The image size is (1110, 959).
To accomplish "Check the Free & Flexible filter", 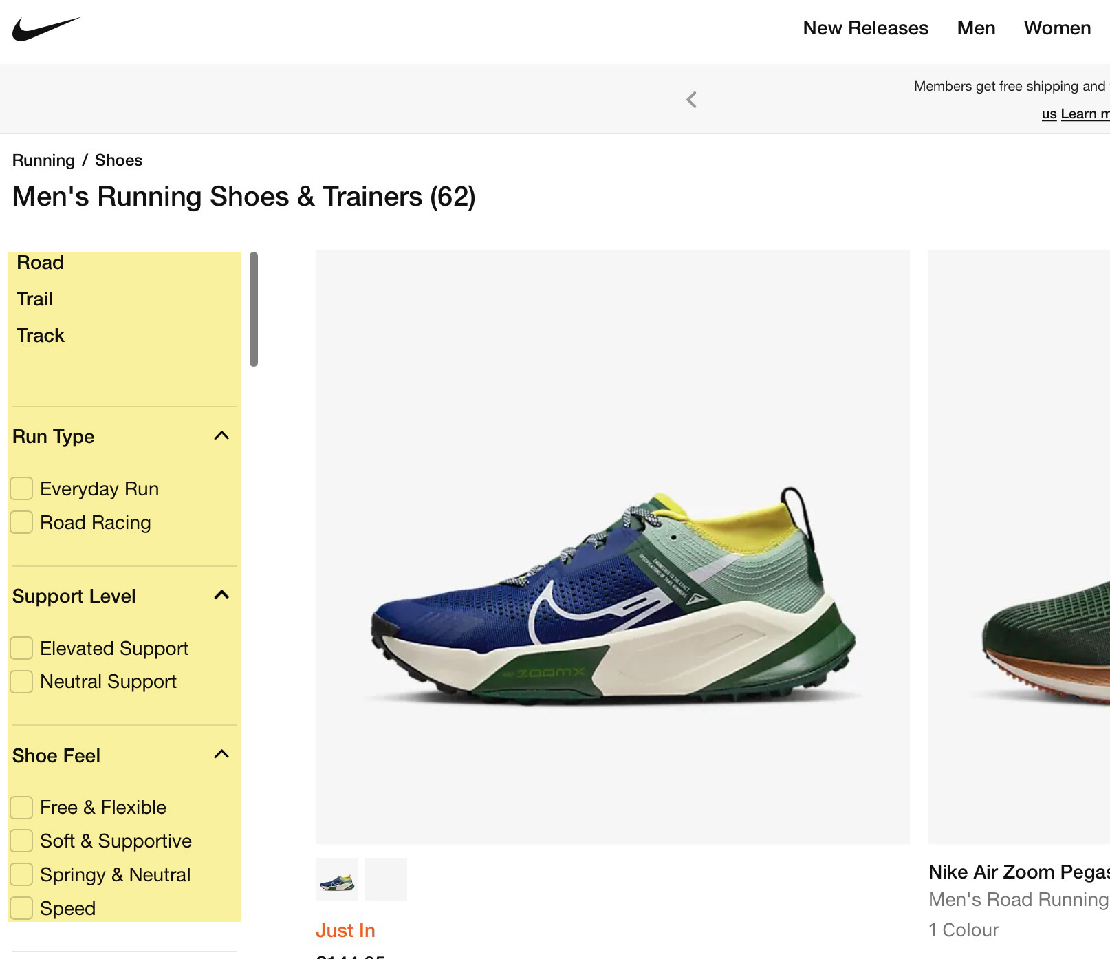I will coord(21,806).
